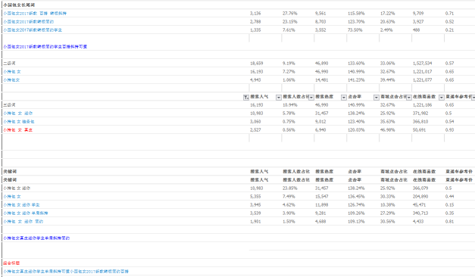Open the 搜索热度 column filter dropdown
The height and width of the screenshot is (277, 475).
343,97
